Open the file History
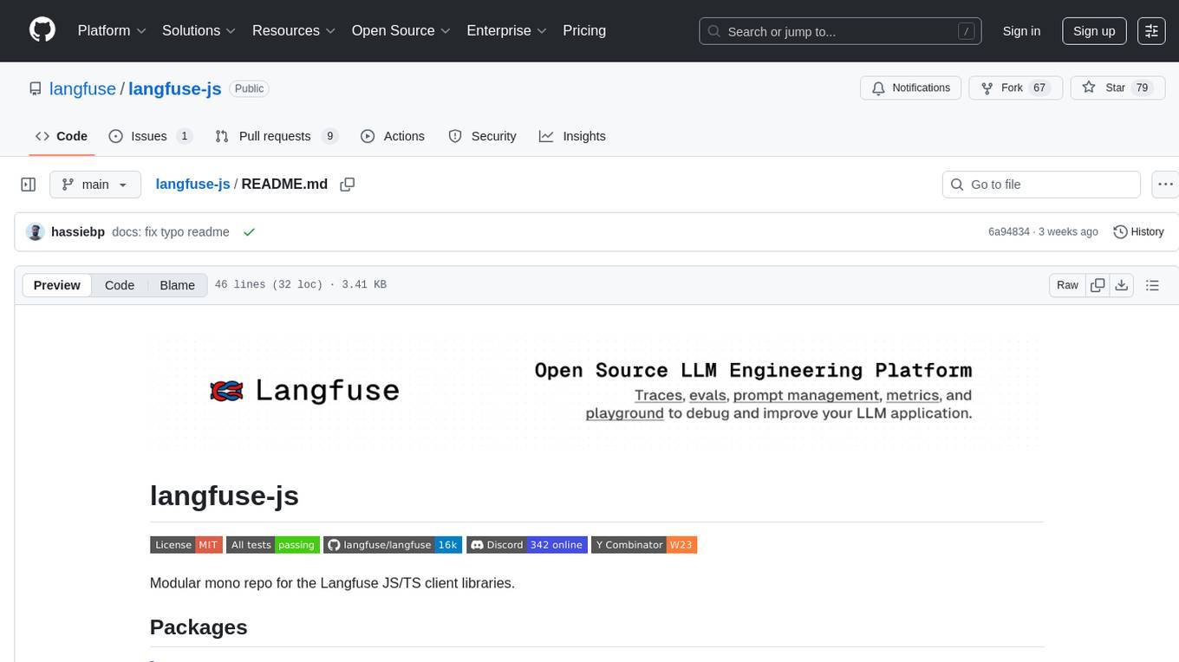Screen dimensions: 1179x662 pos(1138,232)
